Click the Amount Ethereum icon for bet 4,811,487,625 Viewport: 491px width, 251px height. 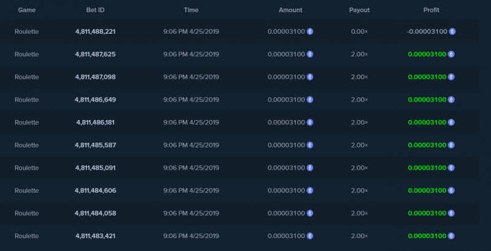310,54
